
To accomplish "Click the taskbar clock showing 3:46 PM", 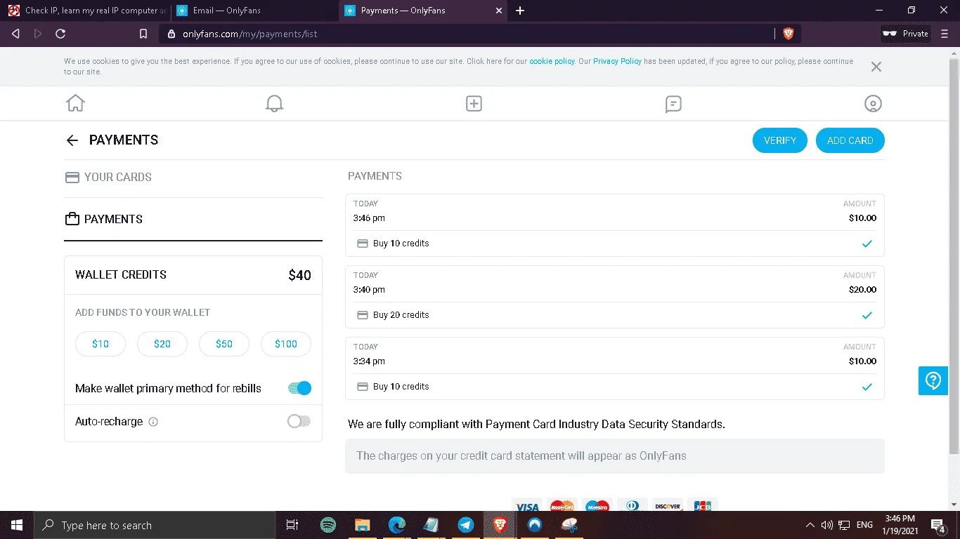I will coord(900,525).
